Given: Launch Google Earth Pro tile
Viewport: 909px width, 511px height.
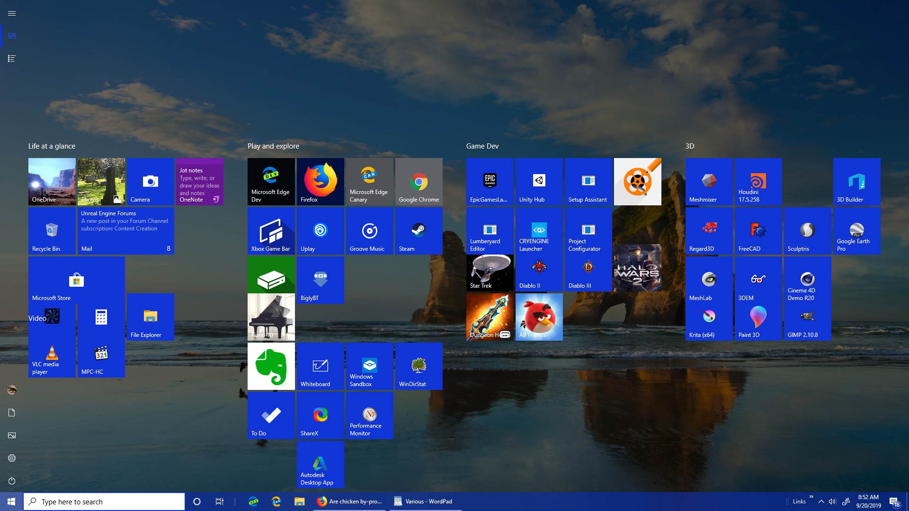Looking at the screenshot, I should 856,231.
